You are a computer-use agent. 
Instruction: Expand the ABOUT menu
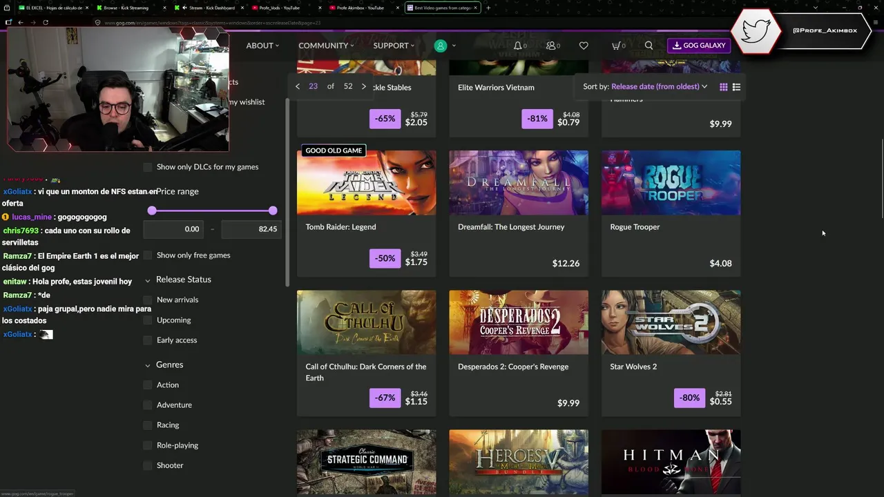pyautogui.click(x=262, y=46)
